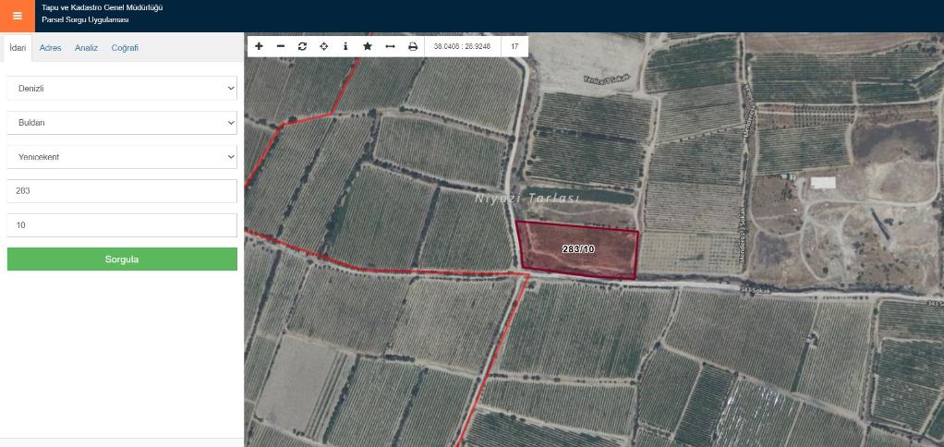Screen dimensions: 944x447
Task: Activate the locate crosshair tool
Action: click(324, 46)
